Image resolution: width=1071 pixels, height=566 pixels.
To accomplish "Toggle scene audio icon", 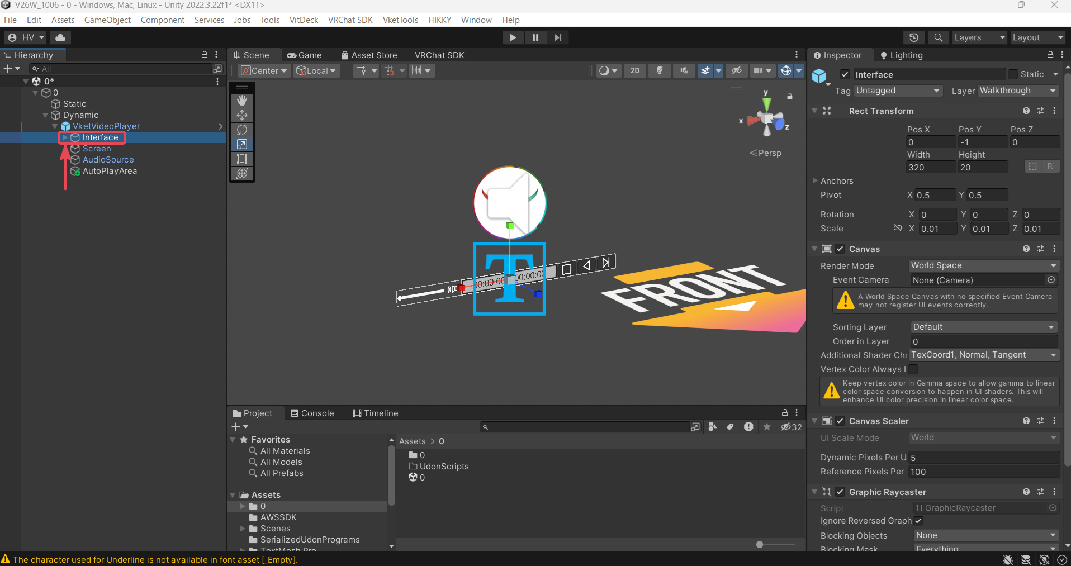I will [x=684, y=70].
